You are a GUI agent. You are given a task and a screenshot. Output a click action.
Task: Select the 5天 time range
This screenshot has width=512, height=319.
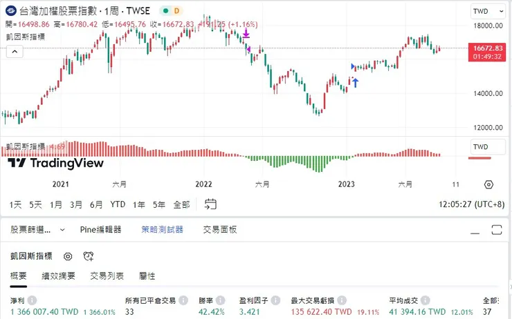point(35,204)
